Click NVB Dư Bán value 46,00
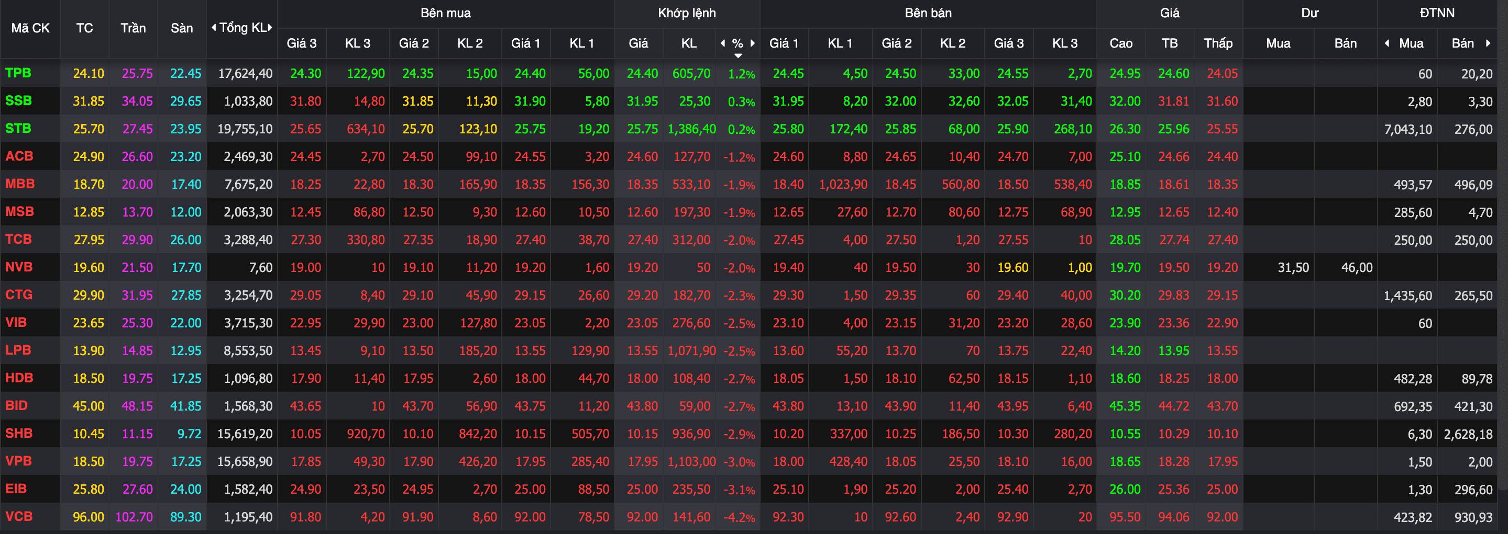This screenshot has height=534, width=1508. point(1357,268)
